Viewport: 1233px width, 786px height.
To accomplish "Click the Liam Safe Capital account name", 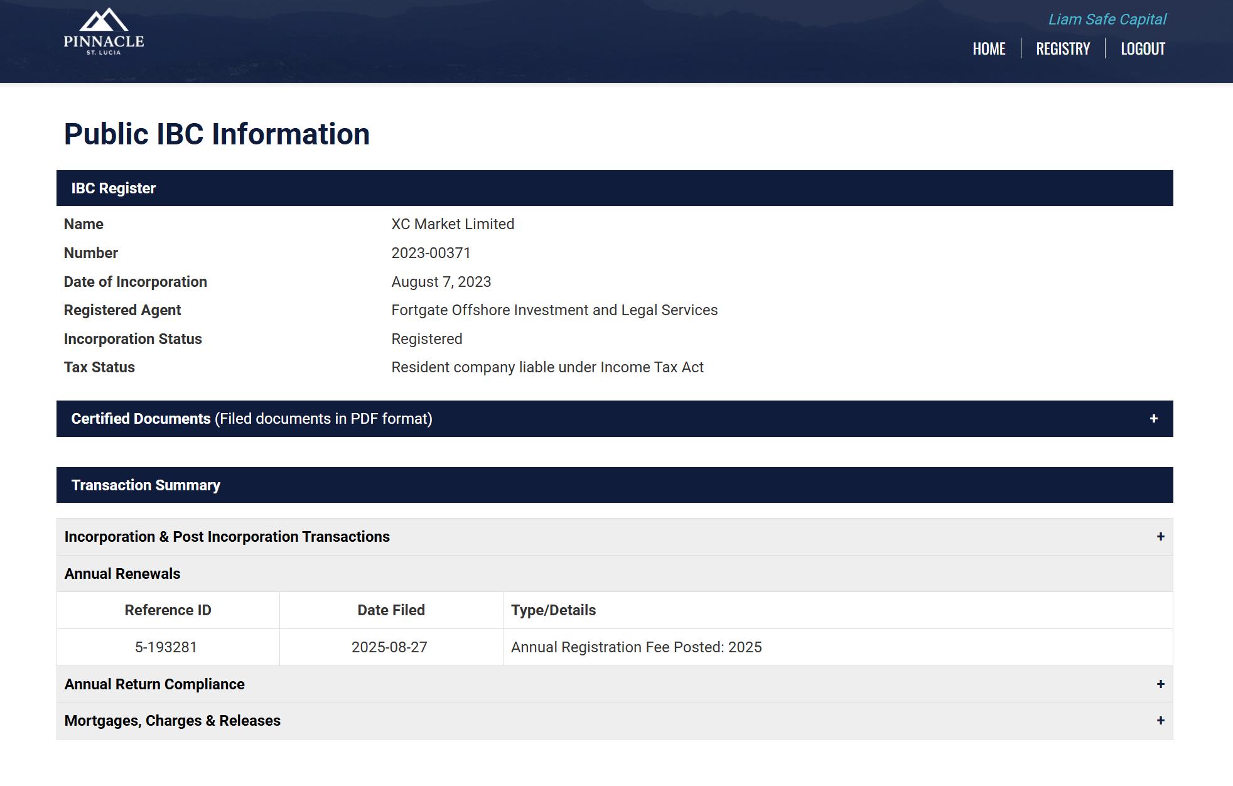I will tap(1107, 19).
